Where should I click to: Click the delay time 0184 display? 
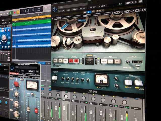tap(137, 62)
